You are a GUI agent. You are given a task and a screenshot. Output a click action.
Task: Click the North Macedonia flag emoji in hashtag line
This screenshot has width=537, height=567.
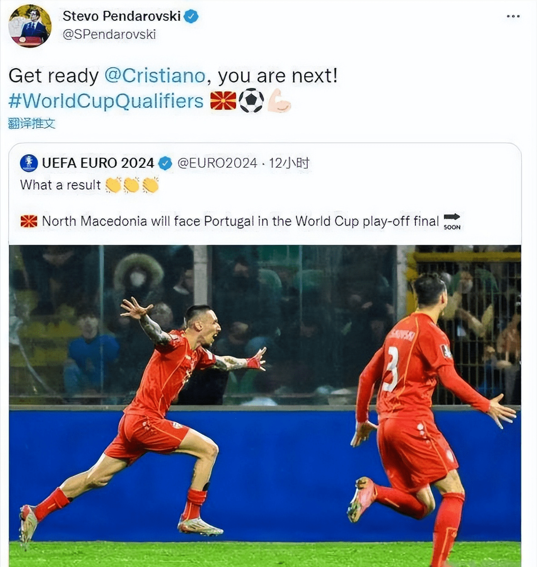click(223, 101)
